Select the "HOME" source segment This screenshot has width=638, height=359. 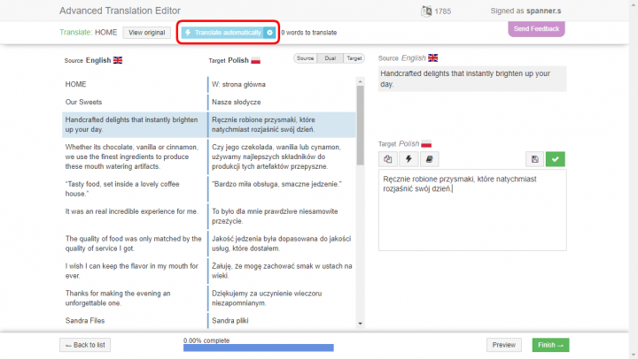pyautogui.click(x=135, y=85)
